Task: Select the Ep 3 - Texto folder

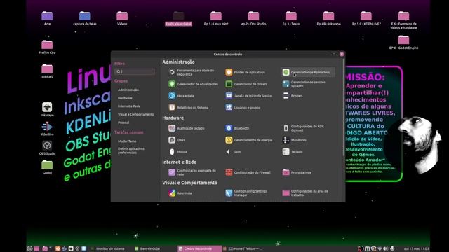Action: click(291, 19)
